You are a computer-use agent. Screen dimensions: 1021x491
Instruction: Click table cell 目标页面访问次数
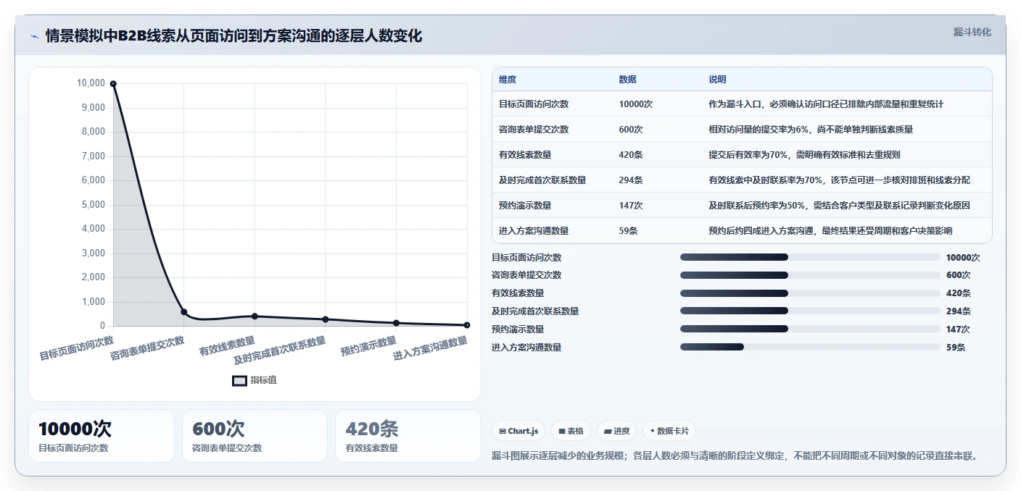coord(534,104)
